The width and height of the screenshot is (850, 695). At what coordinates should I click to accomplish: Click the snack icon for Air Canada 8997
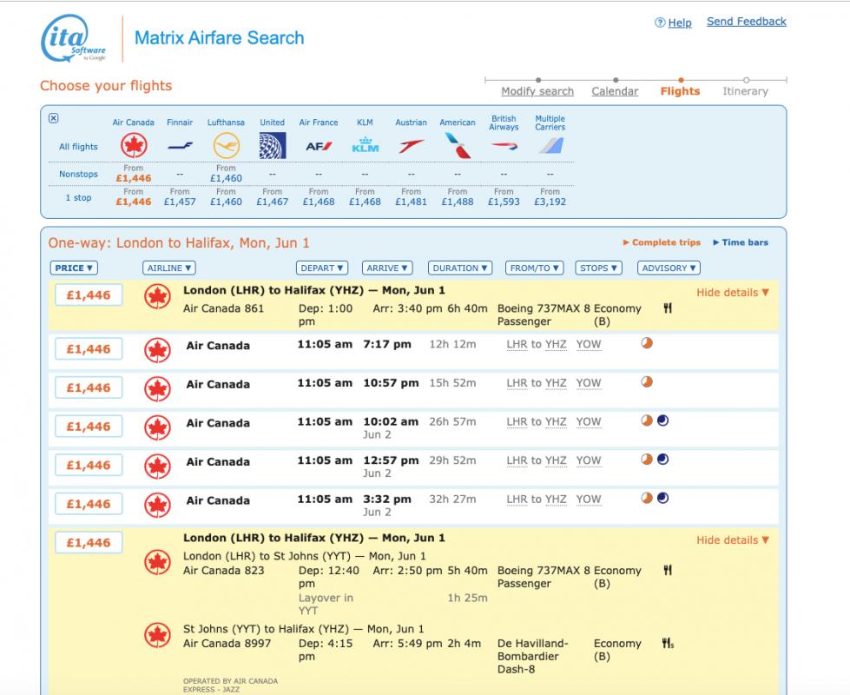point(668,644)
